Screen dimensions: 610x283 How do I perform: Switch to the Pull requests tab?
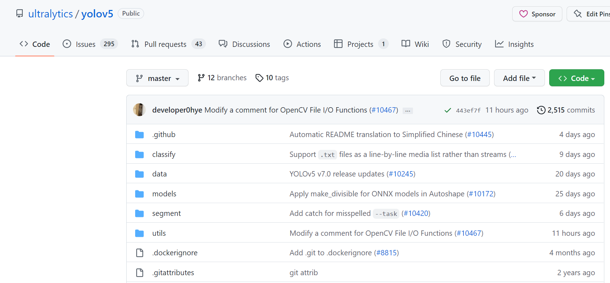pyautogui.click(x=168, y=44)
